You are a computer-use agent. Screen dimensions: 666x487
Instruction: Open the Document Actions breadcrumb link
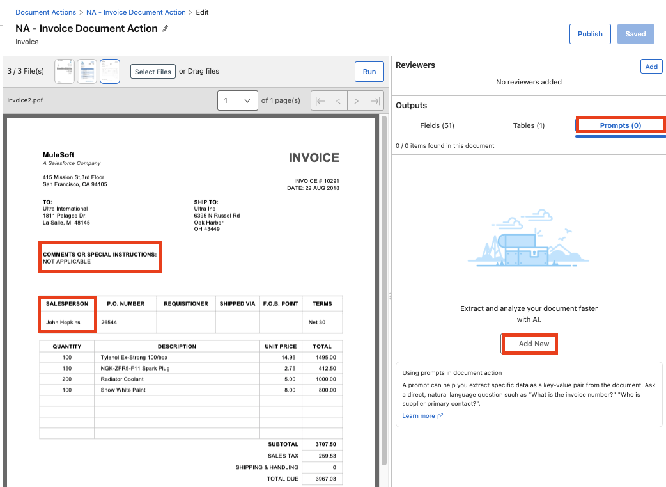click(46, 12)
